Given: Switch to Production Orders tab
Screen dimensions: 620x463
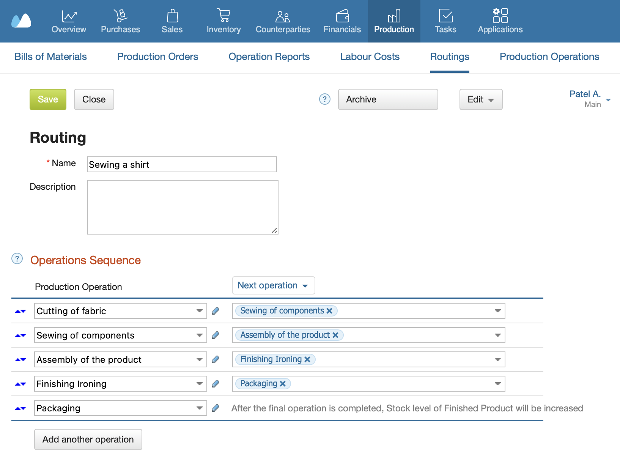Looking at the screenshot, I should tap(157, 57).
